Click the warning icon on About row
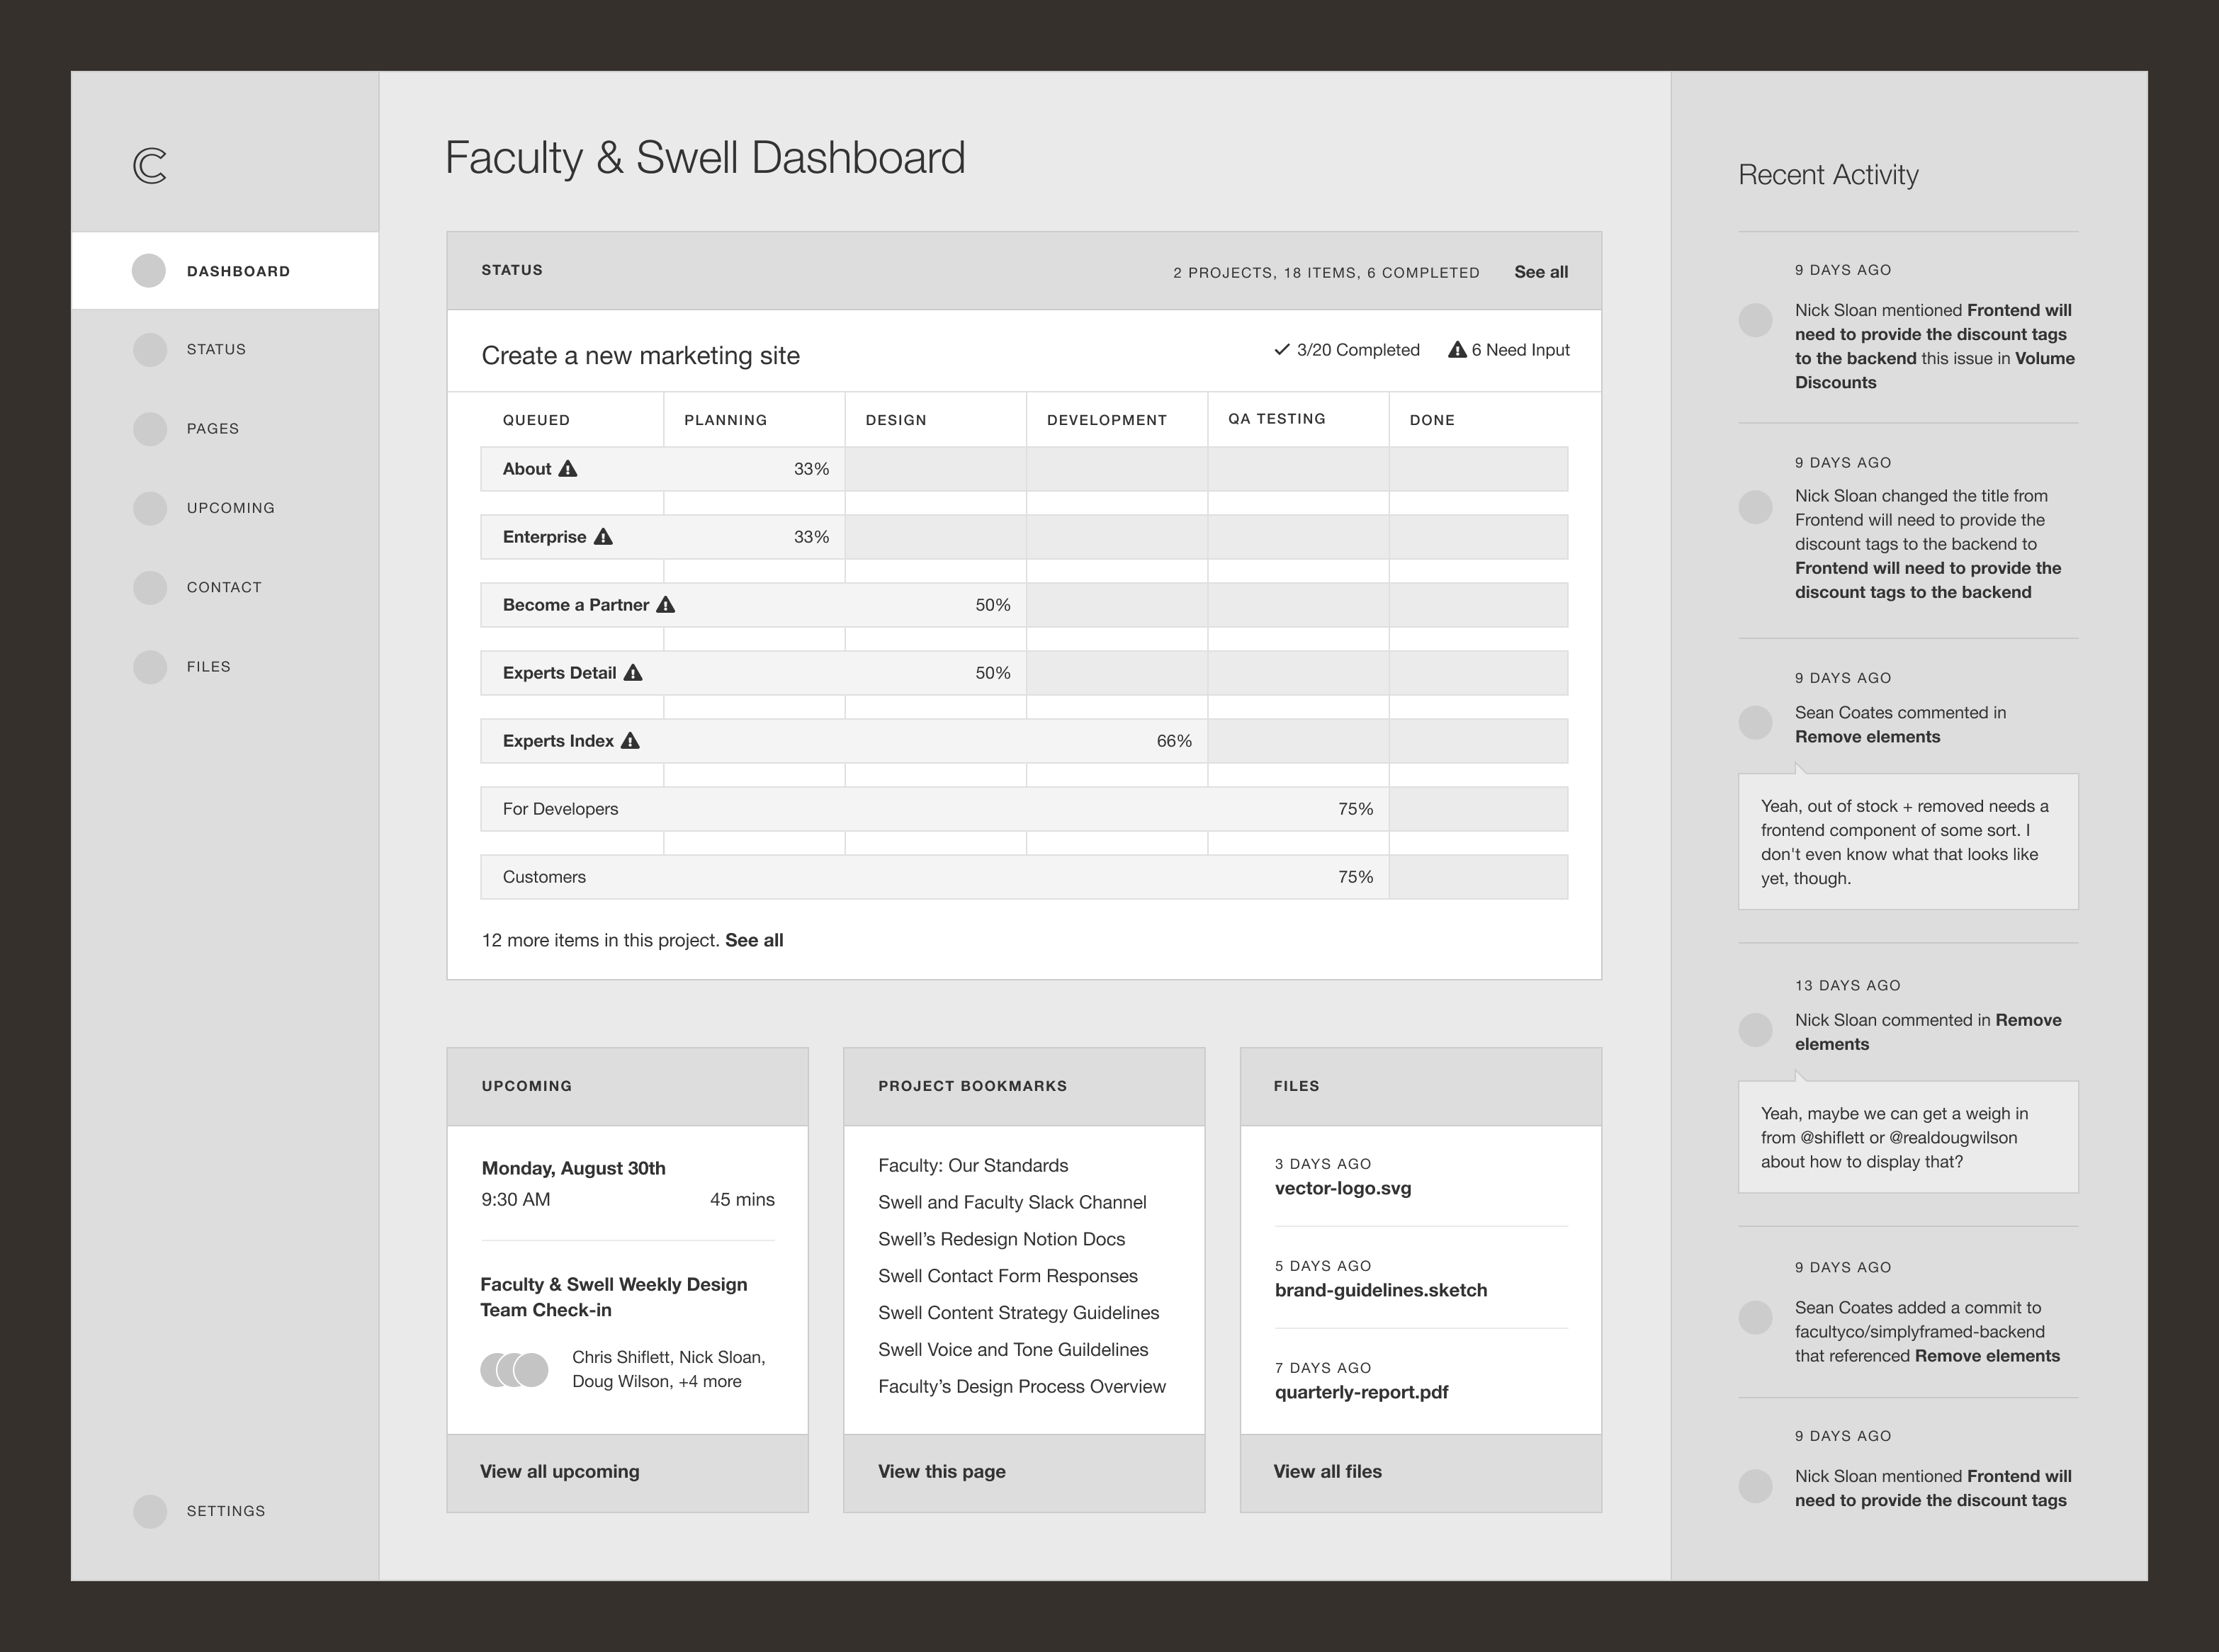This screenshot has width=2219, height=1652. 568,468
